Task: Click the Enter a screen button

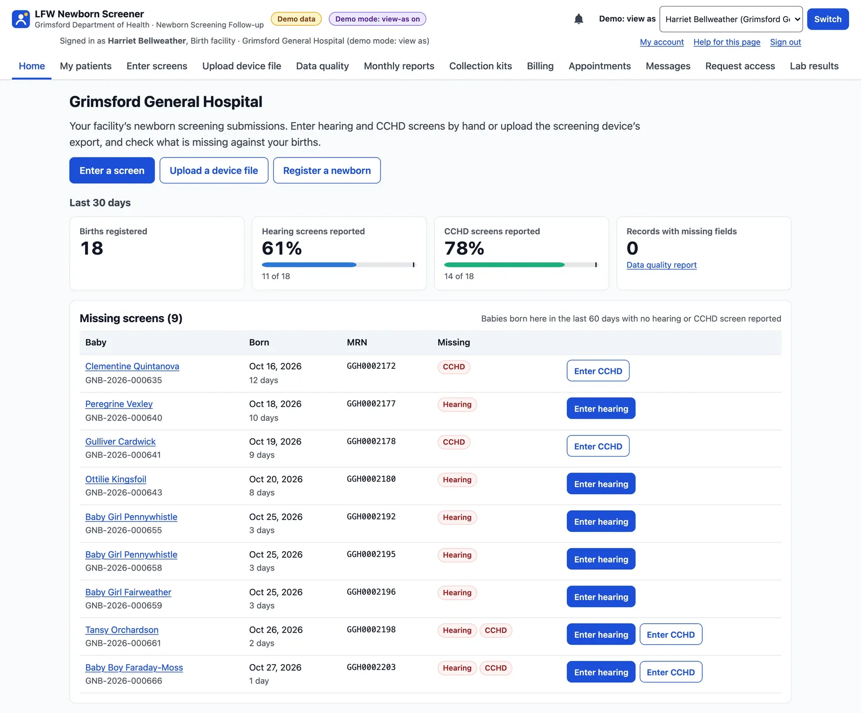Action: click(x=112, y=170)
